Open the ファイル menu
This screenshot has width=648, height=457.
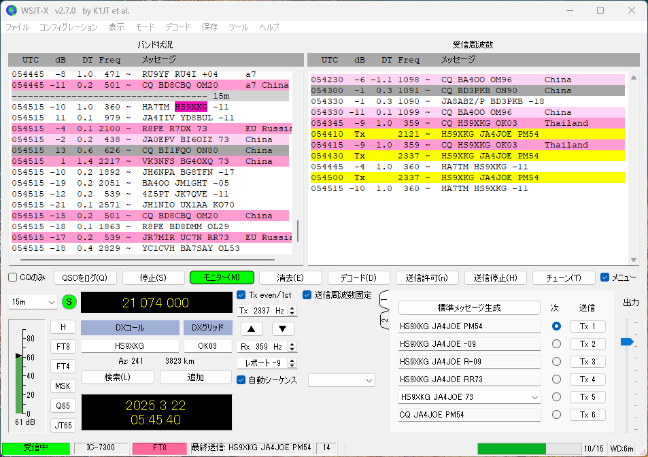(x=17, y=27)
